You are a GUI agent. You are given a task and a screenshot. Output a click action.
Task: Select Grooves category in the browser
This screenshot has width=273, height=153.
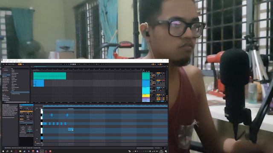[x=6, y=89]
